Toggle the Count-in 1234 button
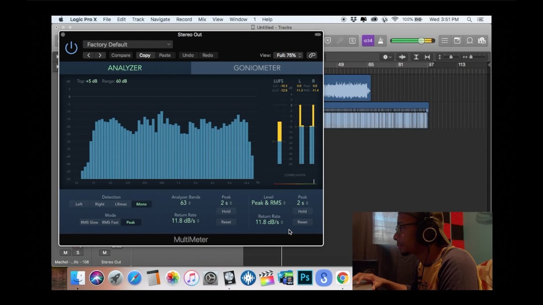 pyautogui.click(x=368, y=41)
